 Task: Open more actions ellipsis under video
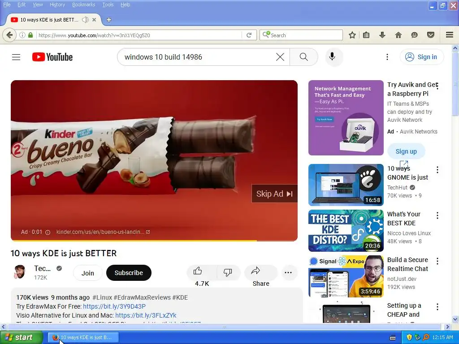pyautogui.click(x=288, y=272)
